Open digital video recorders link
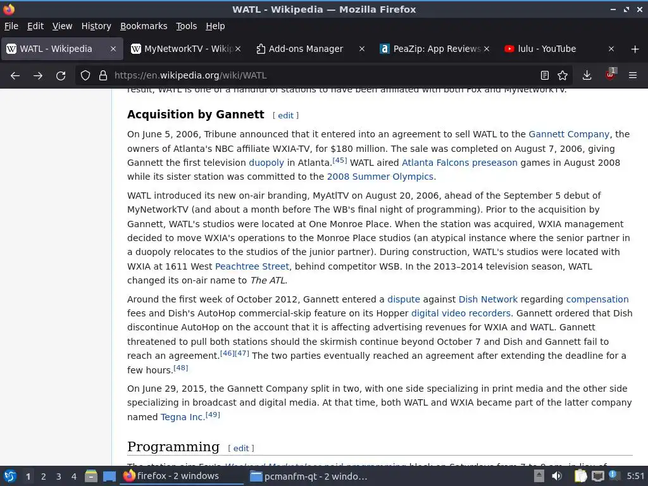 [x=461, y=313]
